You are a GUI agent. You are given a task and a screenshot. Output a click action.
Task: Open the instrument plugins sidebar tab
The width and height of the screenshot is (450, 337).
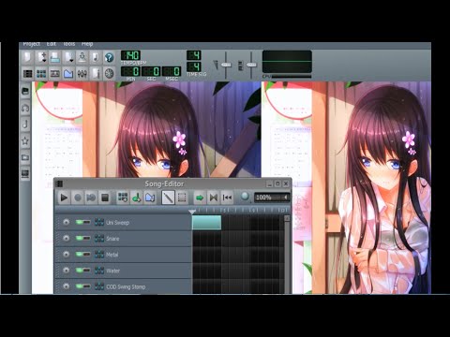click(x=25, y=92)
